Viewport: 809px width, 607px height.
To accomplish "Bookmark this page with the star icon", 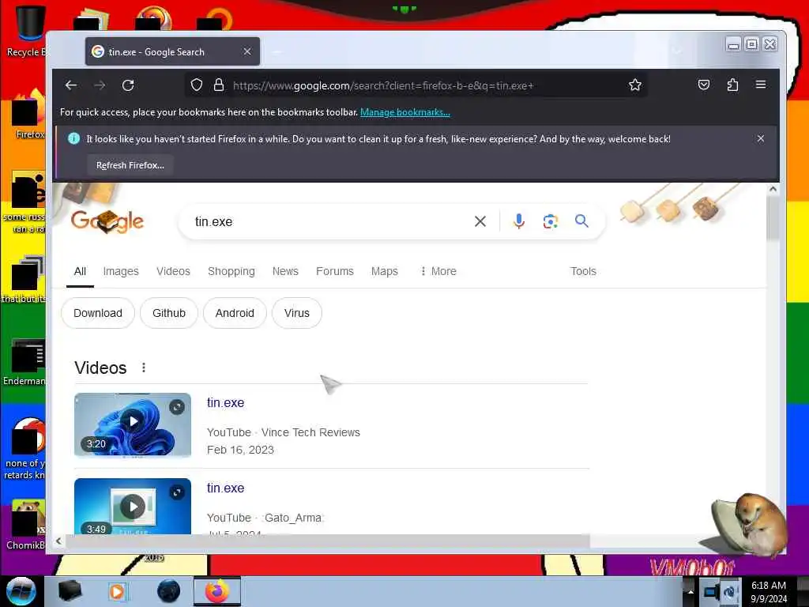I will [635, 85].
